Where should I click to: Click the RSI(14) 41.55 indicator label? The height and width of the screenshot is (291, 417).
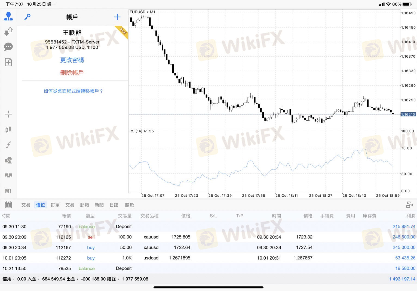142,131
